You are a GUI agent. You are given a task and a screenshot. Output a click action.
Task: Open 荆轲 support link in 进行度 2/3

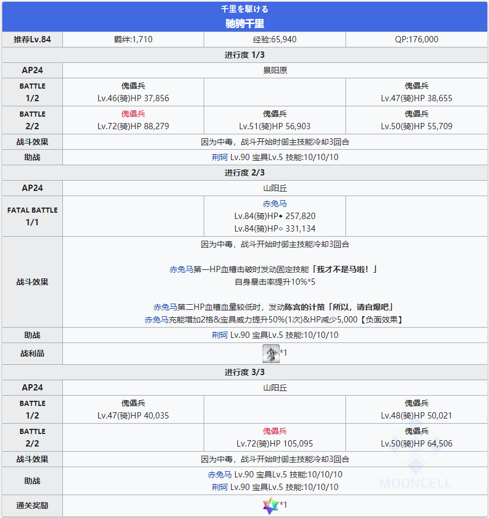(x=220, y=335)
